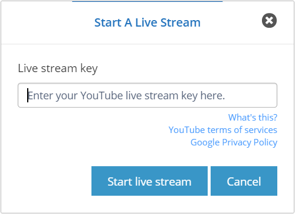This screenshot has width=295, height=214.
Task: Select the Cancel button beside Start live stream
Action: coord(244,181)
